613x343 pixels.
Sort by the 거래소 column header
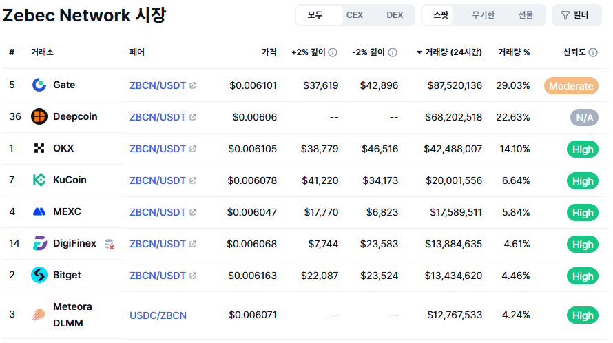click(42, 52)
